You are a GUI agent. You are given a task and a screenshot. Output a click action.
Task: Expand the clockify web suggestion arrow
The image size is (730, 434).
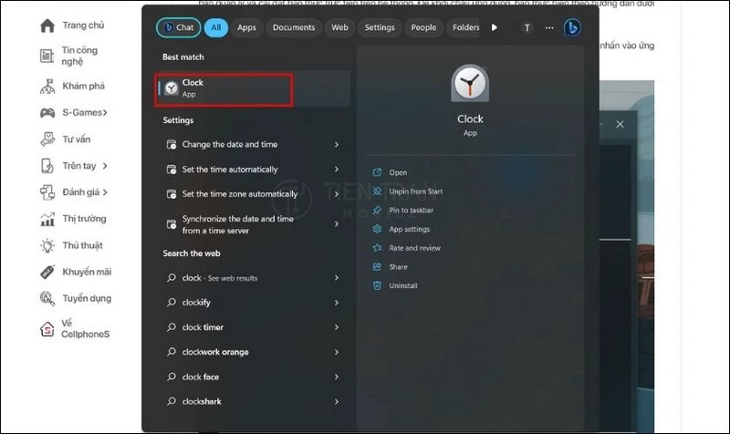click(337, 303)
